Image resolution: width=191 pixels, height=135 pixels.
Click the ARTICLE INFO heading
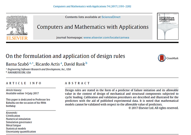click(x=24, y=83)
